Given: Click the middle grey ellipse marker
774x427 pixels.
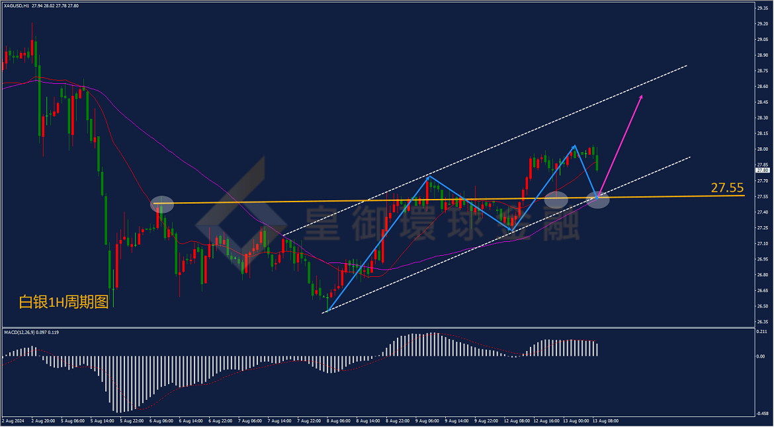Looking at the screenshot, I should (x=556, y=200).
